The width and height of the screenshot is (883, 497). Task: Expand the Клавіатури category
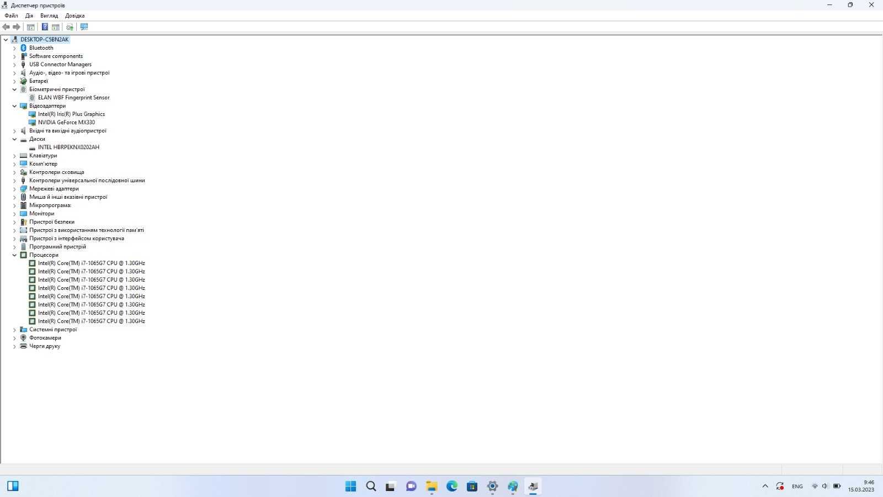15,156
